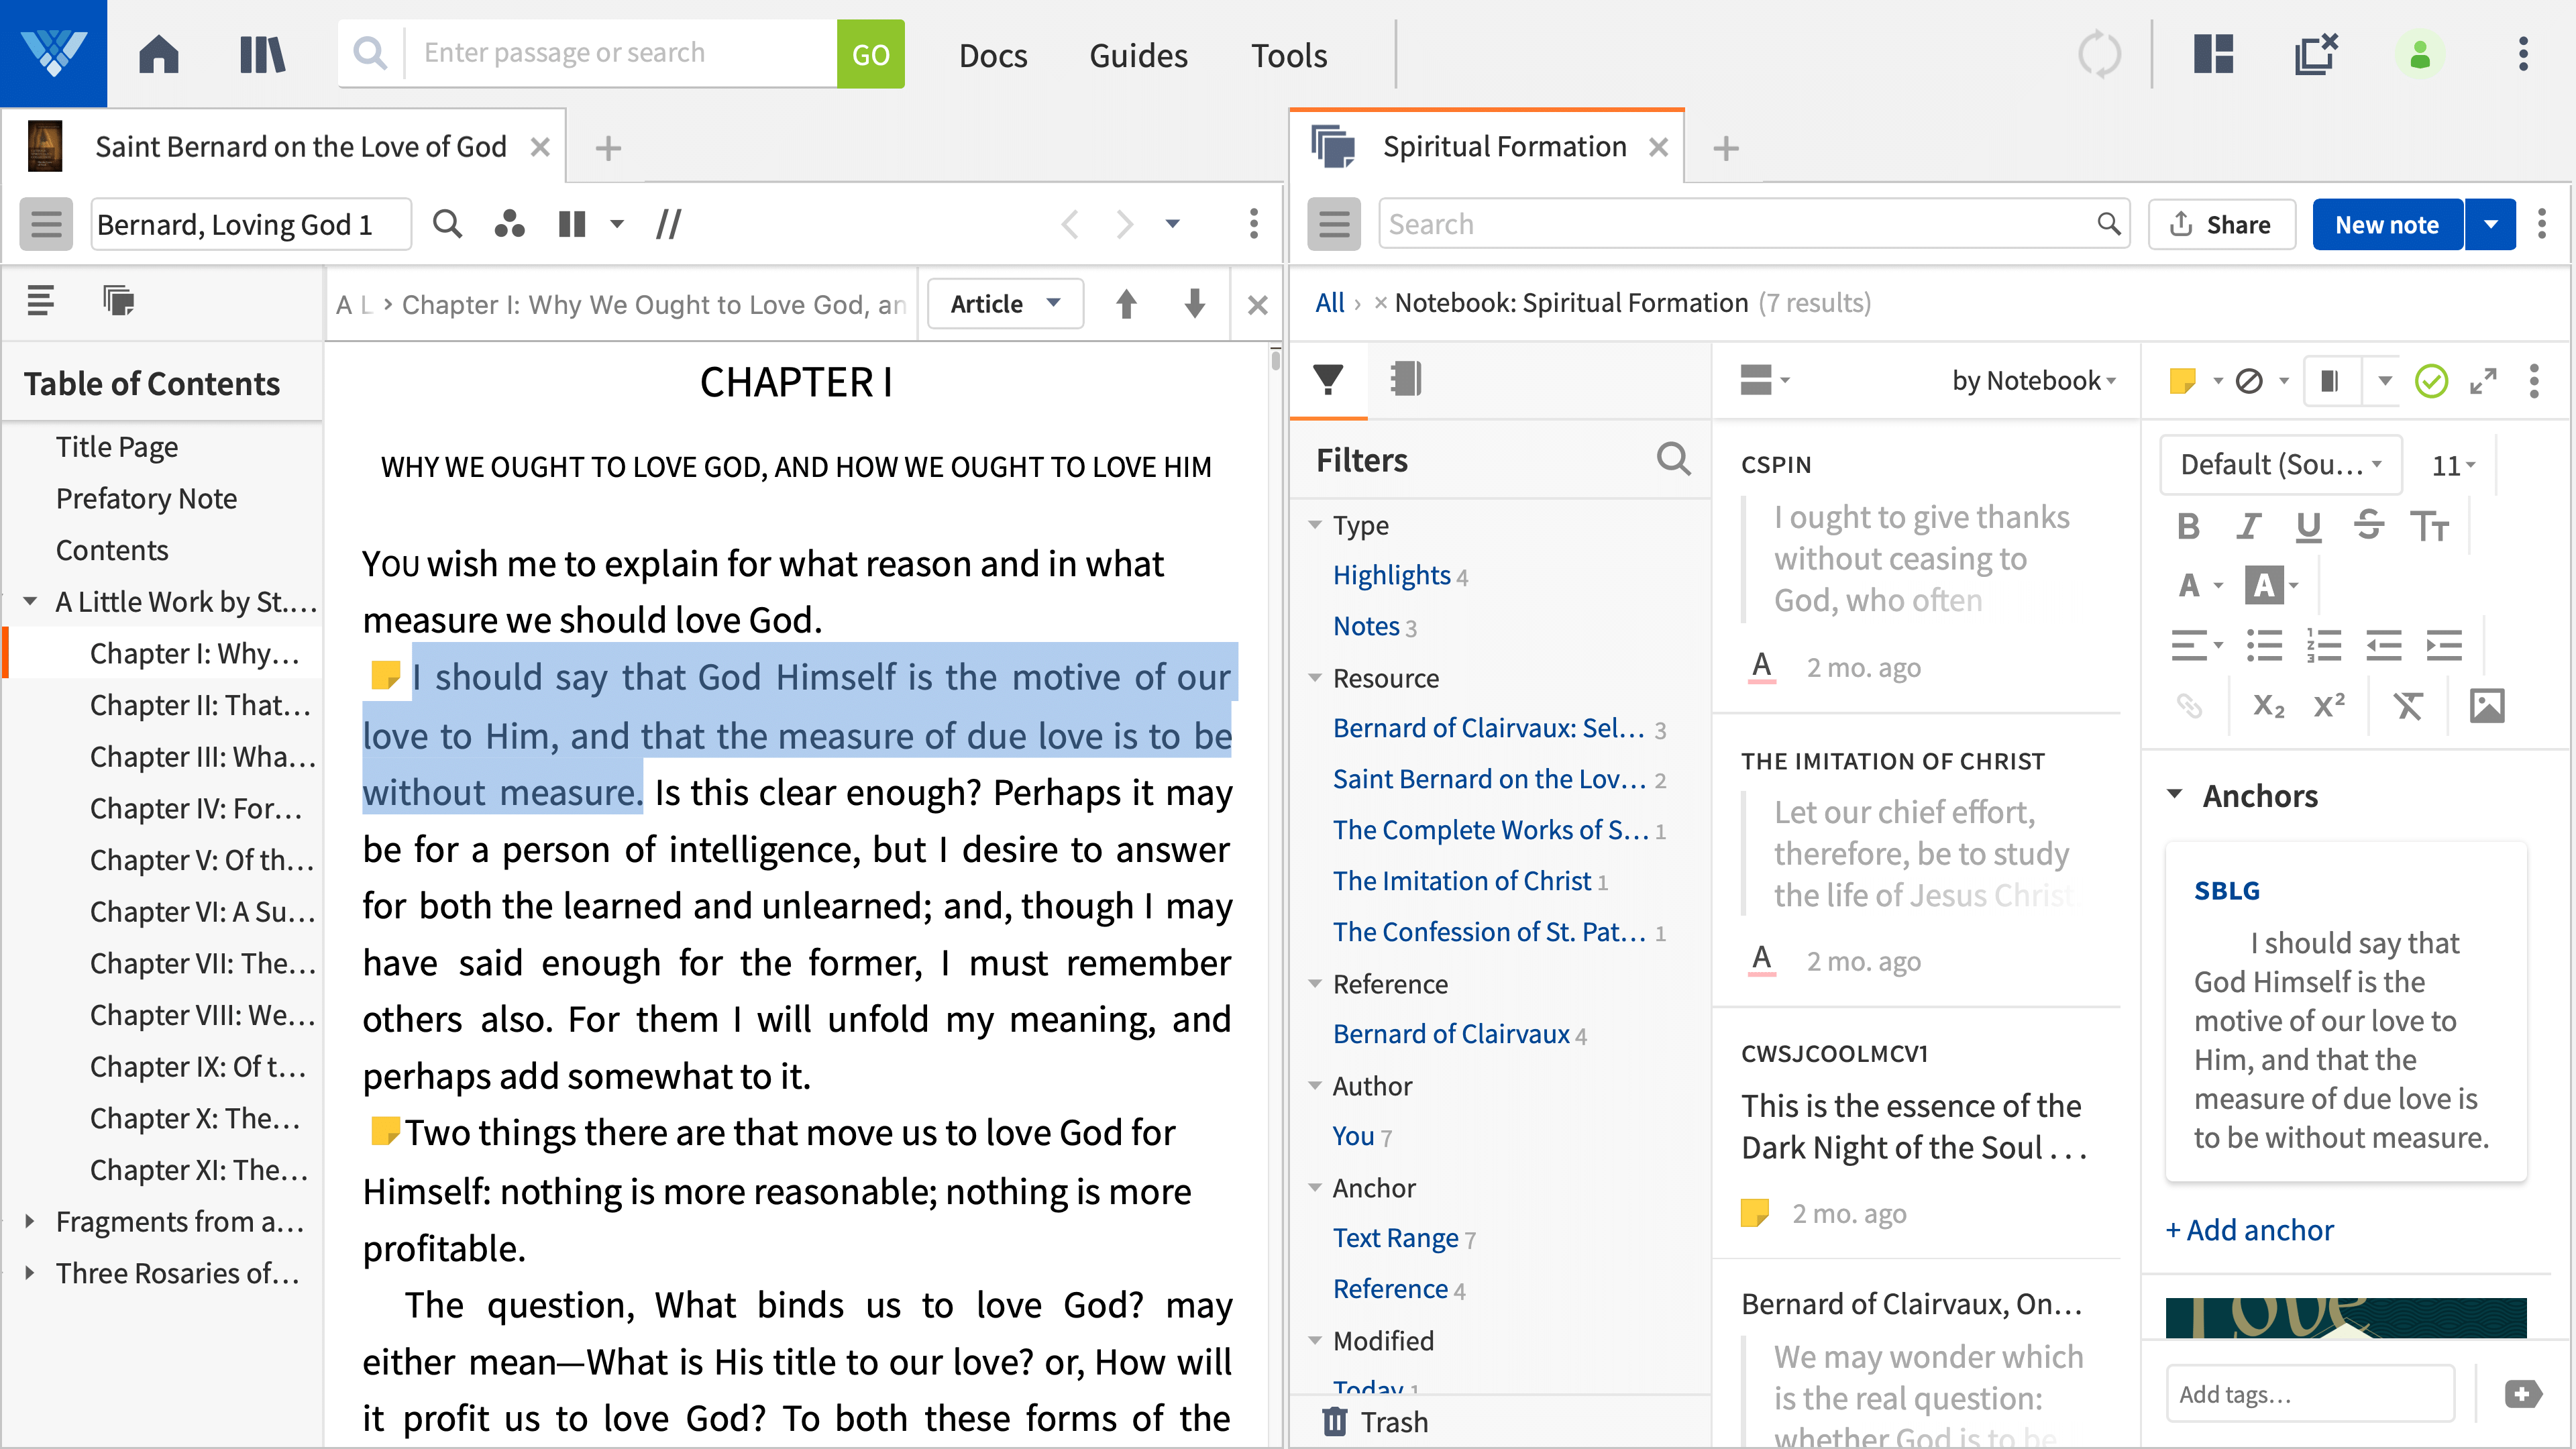Screen dimensions: 2576x1449
Task: Go back with the left navigation arrow
Action: [1070, 224]
